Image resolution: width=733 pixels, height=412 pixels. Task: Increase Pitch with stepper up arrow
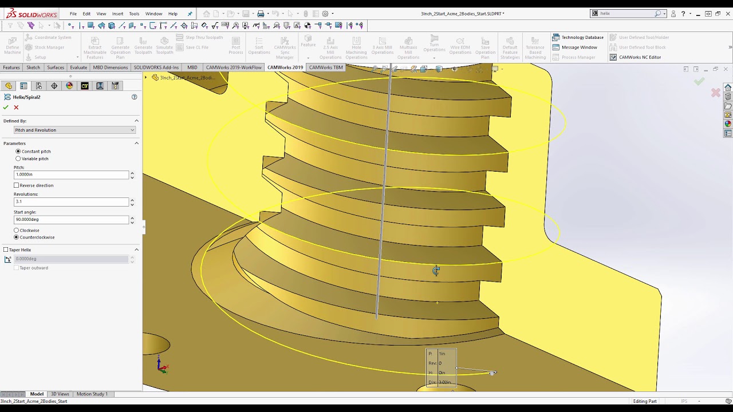(x=132, y=173)
